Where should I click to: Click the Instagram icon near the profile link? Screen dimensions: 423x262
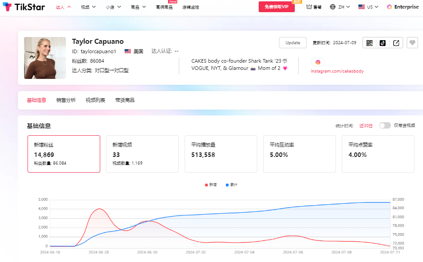point(317,62)
